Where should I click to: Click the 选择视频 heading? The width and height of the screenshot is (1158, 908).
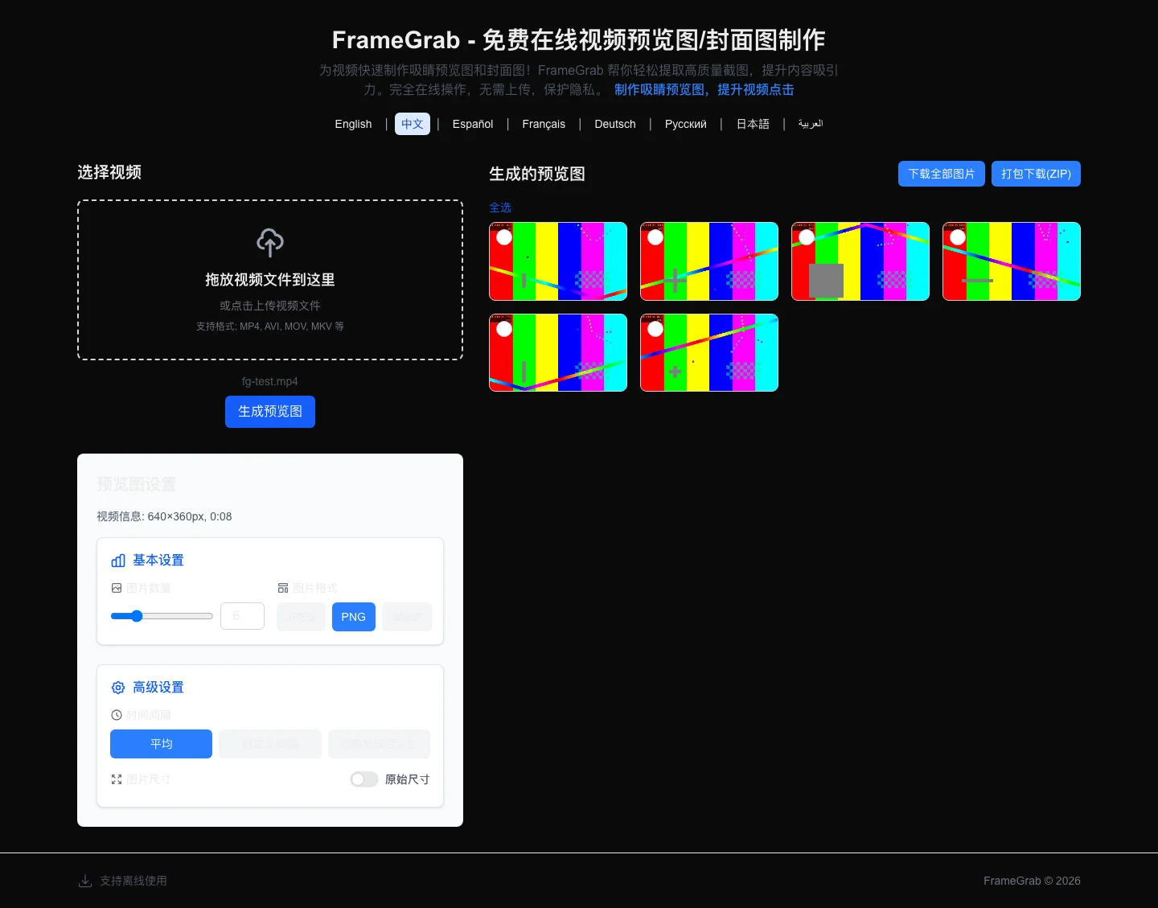[x=109, y=172]
